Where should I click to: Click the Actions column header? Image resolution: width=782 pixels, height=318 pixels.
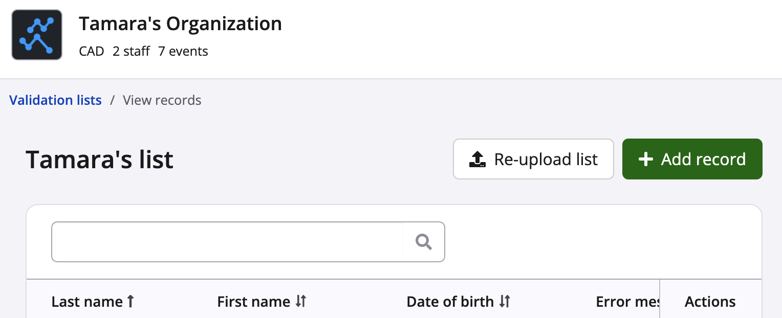(710, 302)
